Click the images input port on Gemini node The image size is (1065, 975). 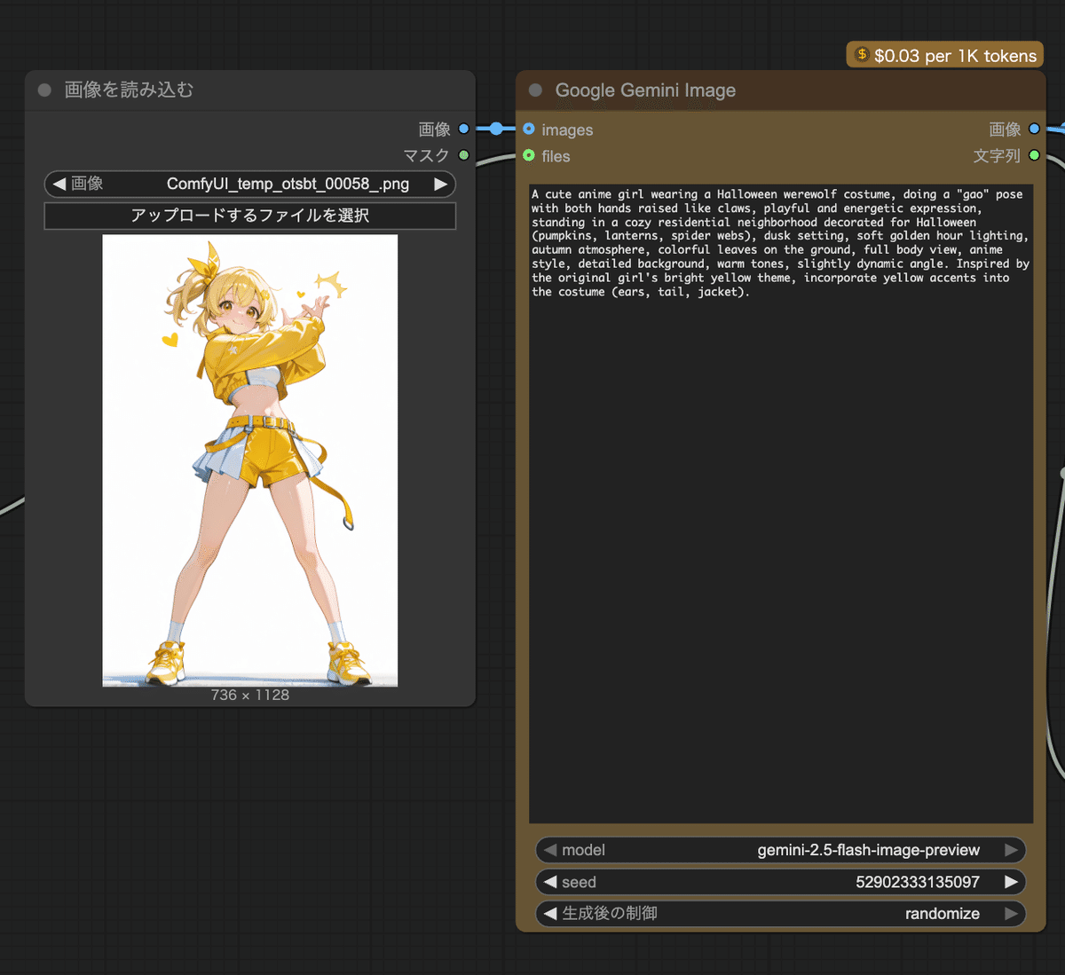529,130
